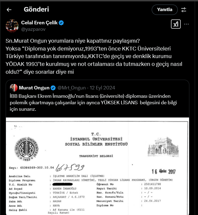
Task: Click the İstanbul Üniversitesi seal in image
Action: 27,149
